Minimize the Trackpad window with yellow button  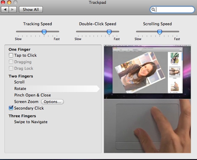[x=9, y=2]
